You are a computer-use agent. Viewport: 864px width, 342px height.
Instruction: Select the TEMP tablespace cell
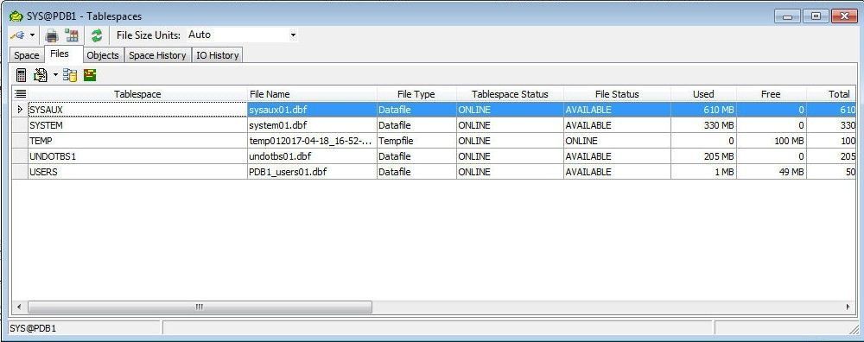click(137, 141)
